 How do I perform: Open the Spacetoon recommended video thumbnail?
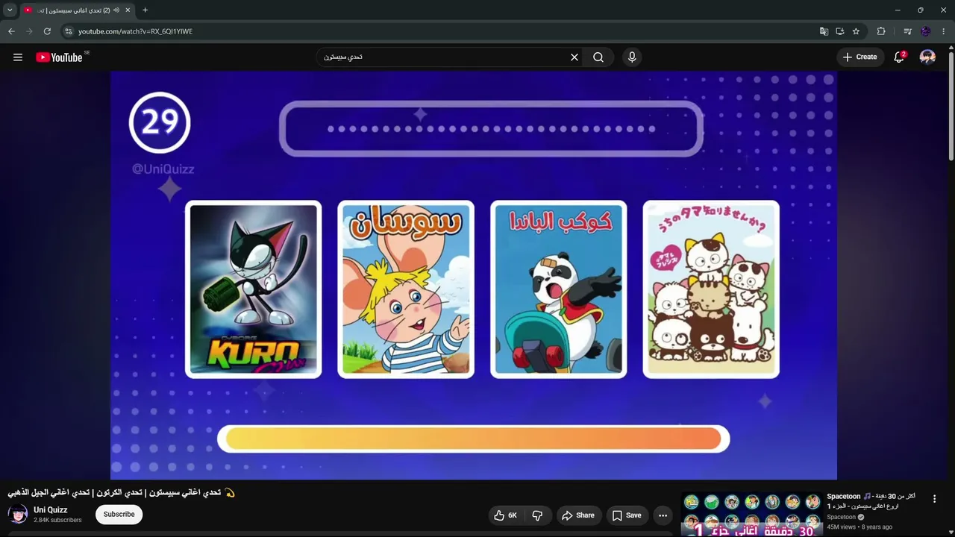tap(752, 515)
